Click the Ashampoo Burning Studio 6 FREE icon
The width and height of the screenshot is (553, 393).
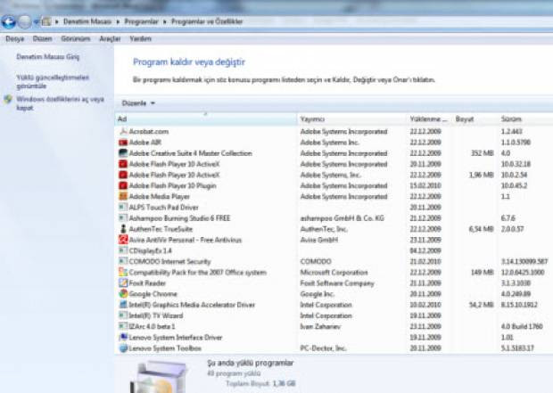tap(123, 218)
